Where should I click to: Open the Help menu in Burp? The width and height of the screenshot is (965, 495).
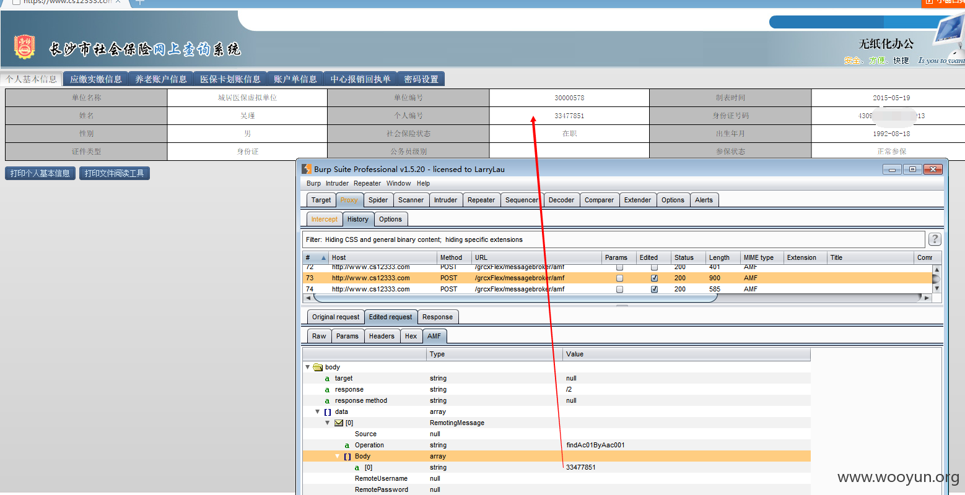[x=423, y=183]
